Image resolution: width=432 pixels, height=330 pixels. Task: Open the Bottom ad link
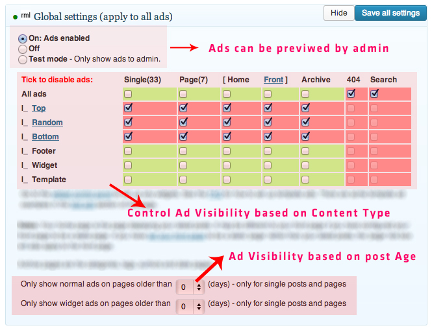tap(45, 137)
